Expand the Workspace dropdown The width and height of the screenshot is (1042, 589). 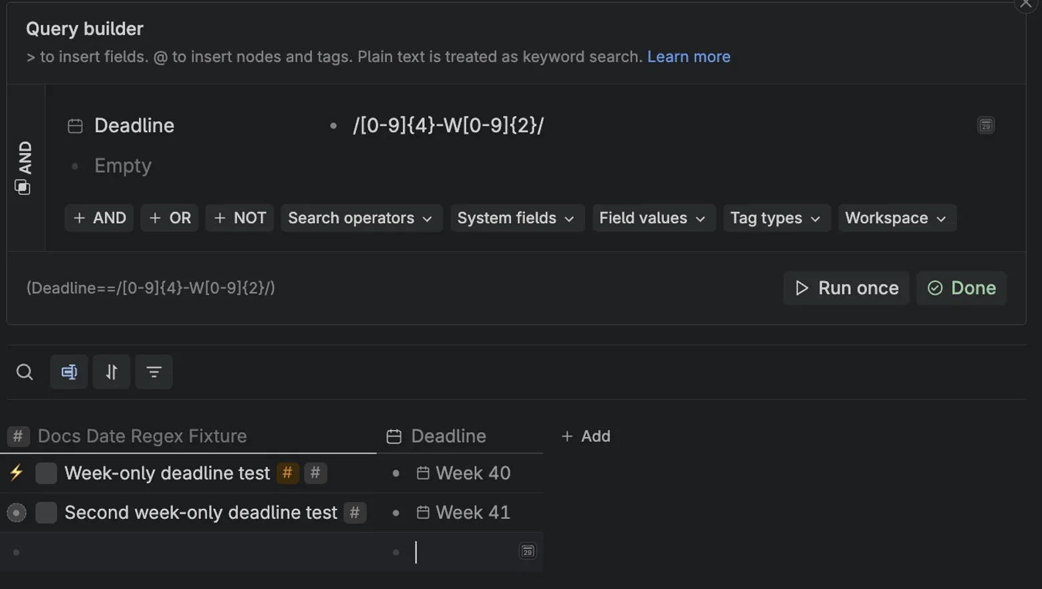(896, 218)
